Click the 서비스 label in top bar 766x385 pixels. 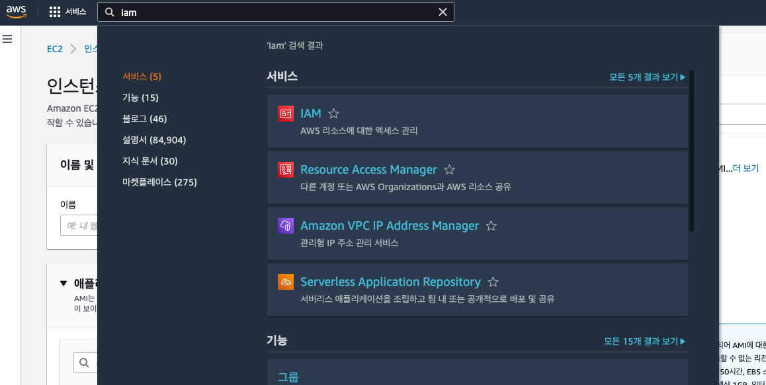click(75, 12)
